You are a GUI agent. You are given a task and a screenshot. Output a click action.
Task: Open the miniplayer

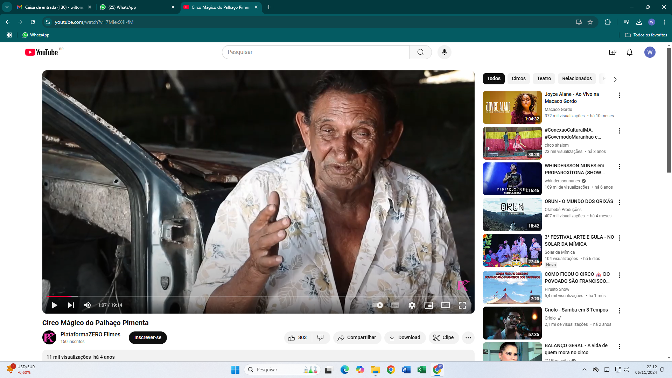point(428,305)
